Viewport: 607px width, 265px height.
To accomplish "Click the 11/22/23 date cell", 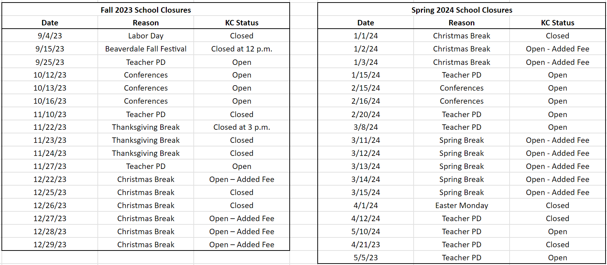I will [x=50, y=127].
